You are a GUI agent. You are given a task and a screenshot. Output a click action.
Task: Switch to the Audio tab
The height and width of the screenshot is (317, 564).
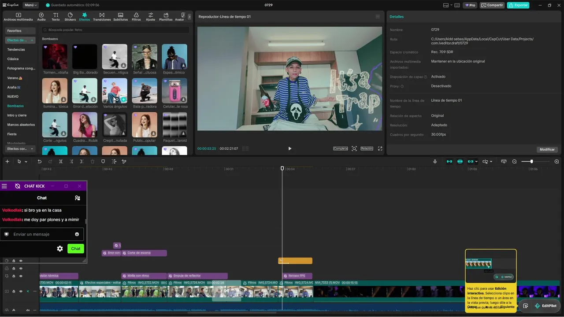(x=41, y=17)
